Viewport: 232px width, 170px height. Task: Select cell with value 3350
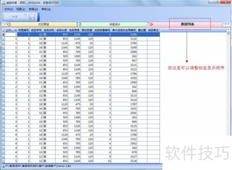point(124,78)
